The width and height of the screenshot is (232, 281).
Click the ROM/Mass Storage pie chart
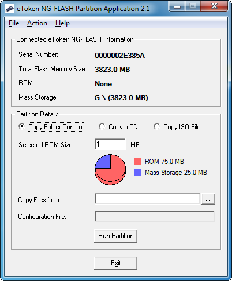(110, 170)
